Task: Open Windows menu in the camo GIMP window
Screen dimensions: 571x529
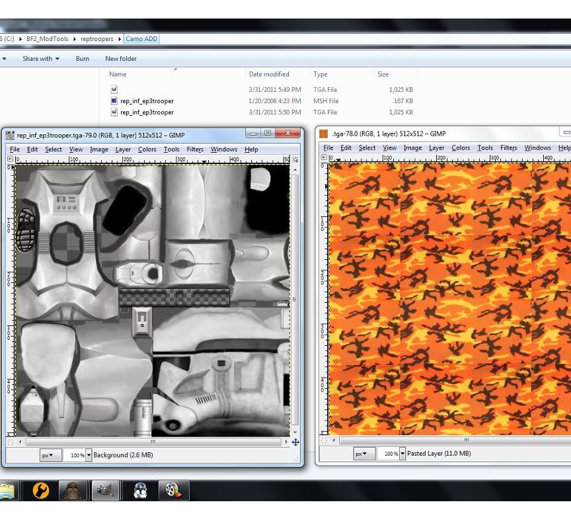Action: click(537, 148)
